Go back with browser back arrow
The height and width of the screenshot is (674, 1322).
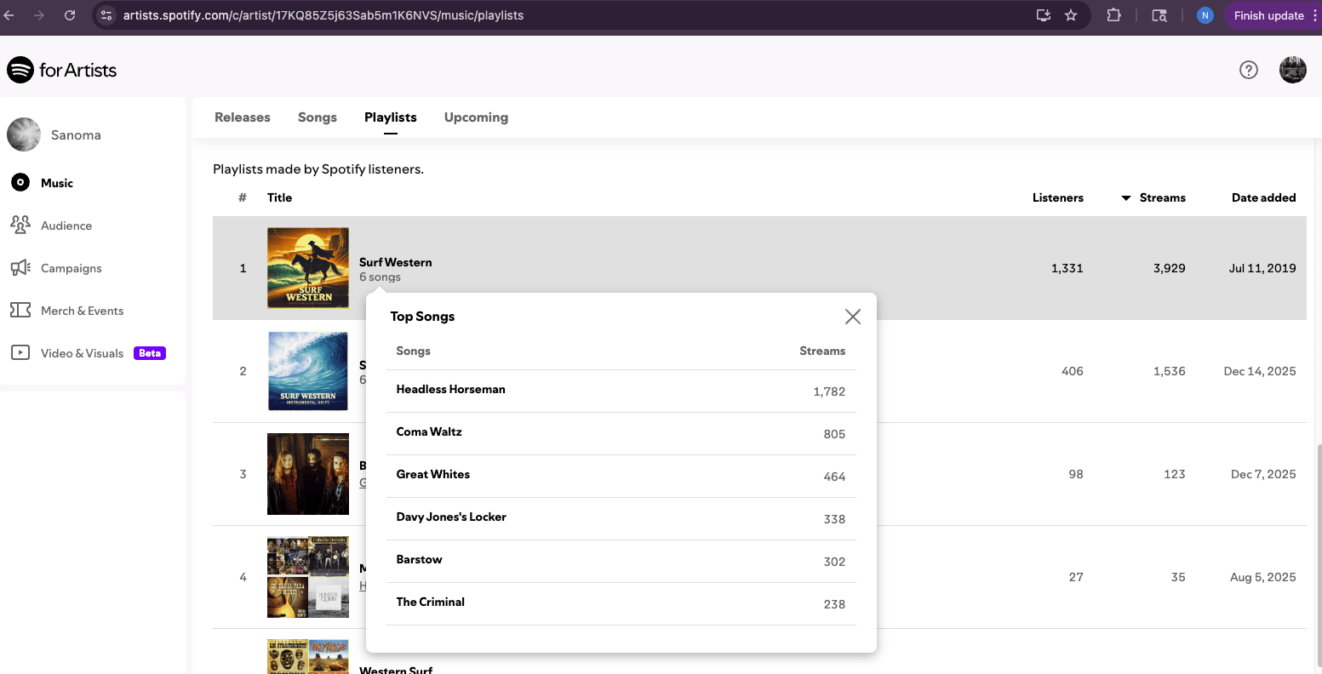click(x=9, y=15)
